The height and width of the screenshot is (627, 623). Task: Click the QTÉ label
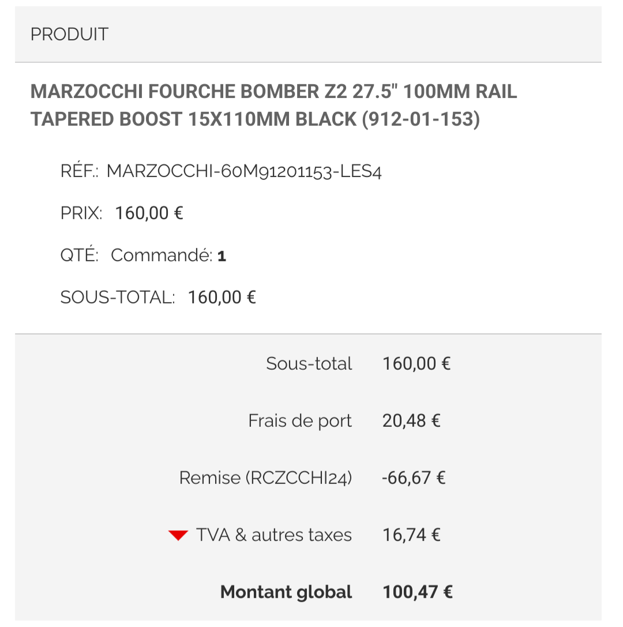pyautogui.click(x=80, y=255)
